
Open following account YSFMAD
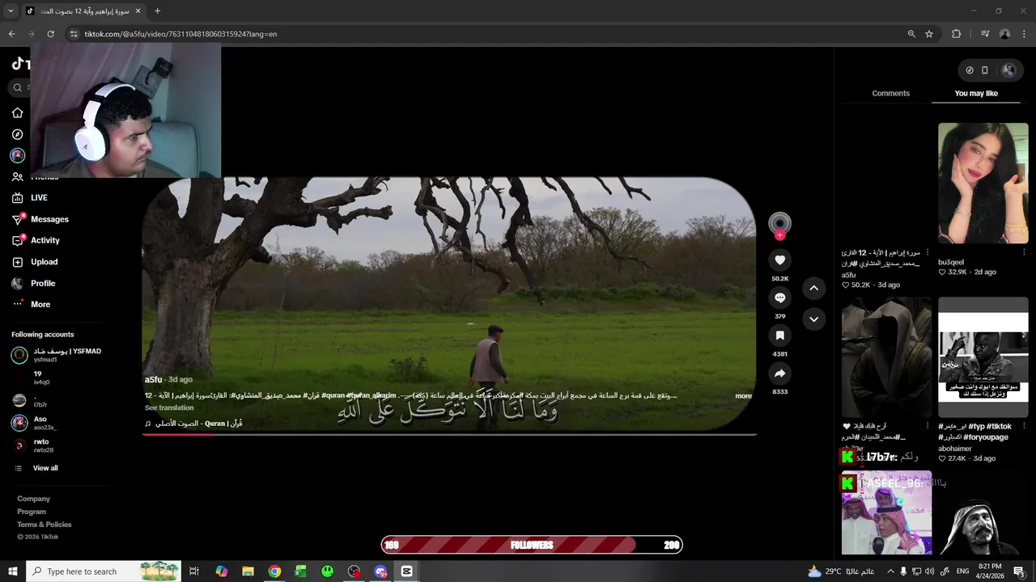[x=56, y=355]
